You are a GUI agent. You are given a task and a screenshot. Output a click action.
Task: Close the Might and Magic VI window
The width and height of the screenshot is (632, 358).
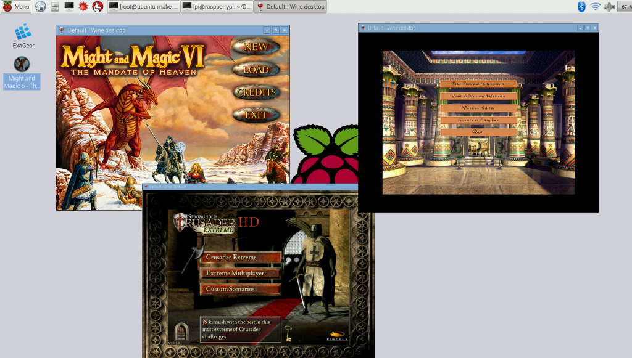pyautogui.click(x=285, y=30)
